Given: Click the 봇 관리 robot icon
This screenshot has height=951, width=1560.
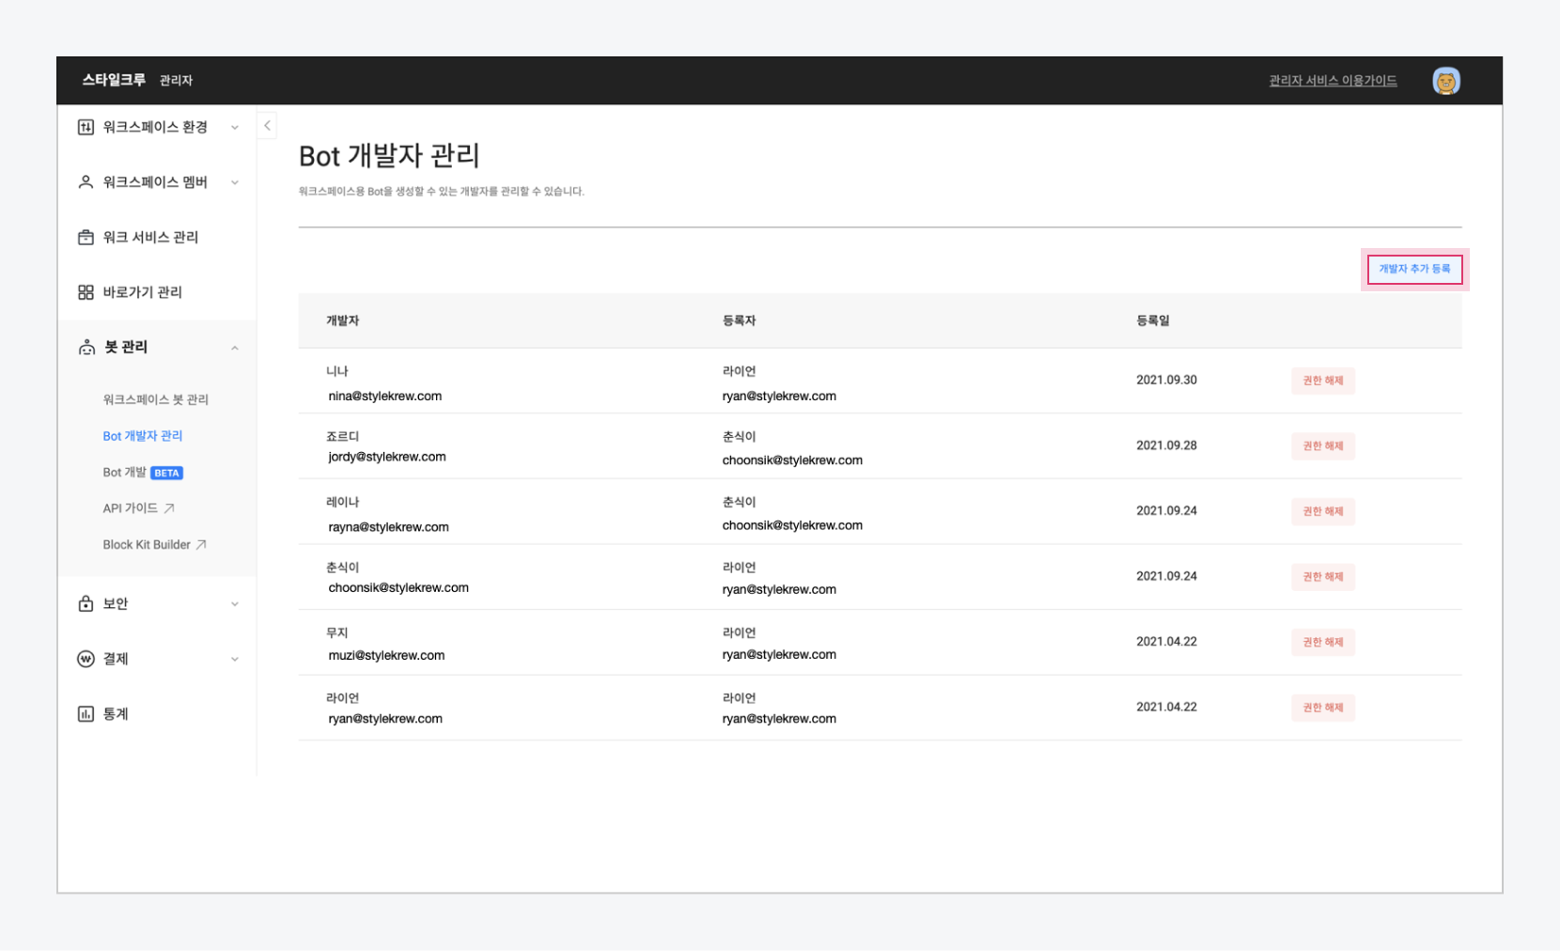Looking at the screenshot, I should pyautogui.click(x=86, y=348).
